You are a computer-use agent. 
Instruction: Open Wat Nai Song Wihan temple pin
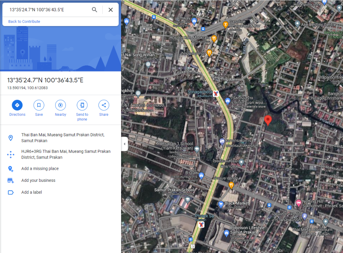click(x=148, y=64)
